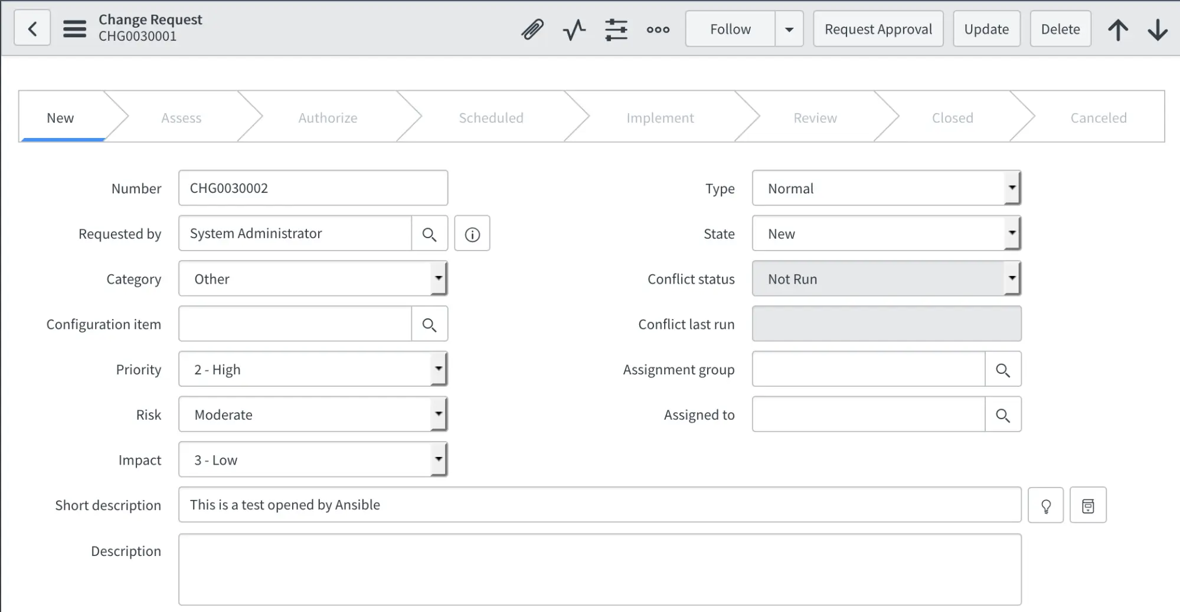1180x612 pixels.
Task: Select the Assess stage tab
Action: coord(181,117)
